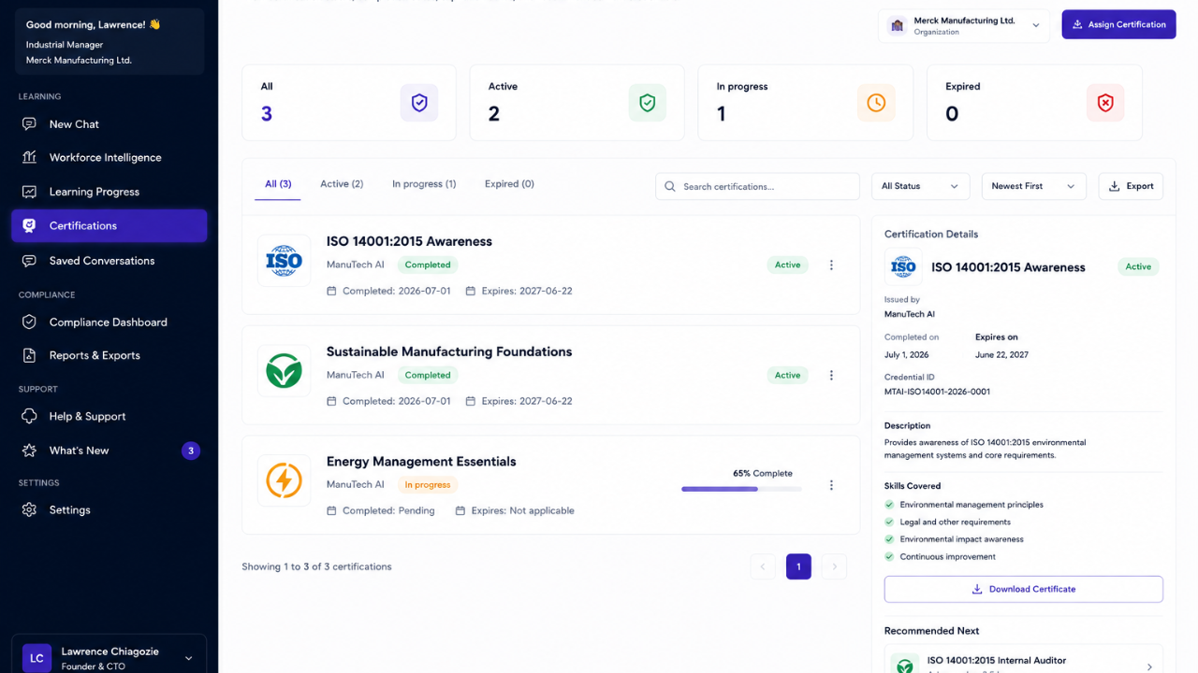The height and width of the screenshot is (673, 1198).
Task: Switch to the In progress (1) tab
Action: [x=424, y=184]
